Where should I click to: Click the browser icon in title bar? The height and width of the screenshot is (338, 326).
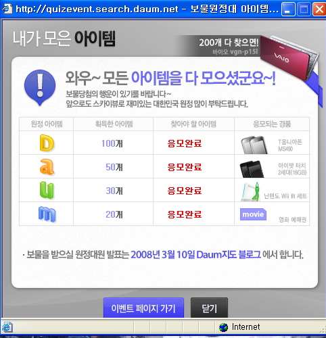7,9
